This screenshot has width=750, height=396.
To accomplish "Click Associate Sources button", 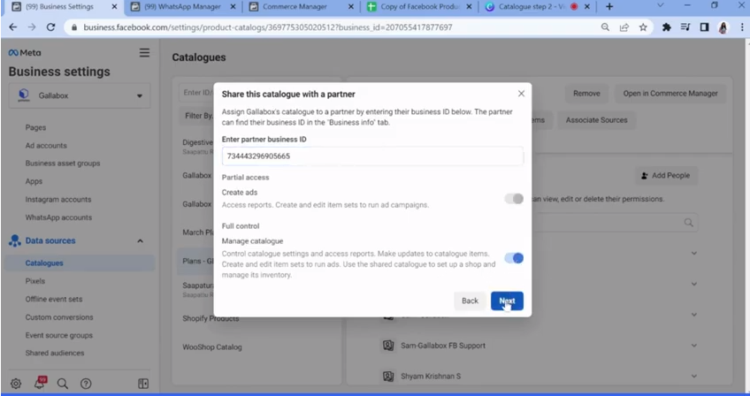I will tap(596, 120).
